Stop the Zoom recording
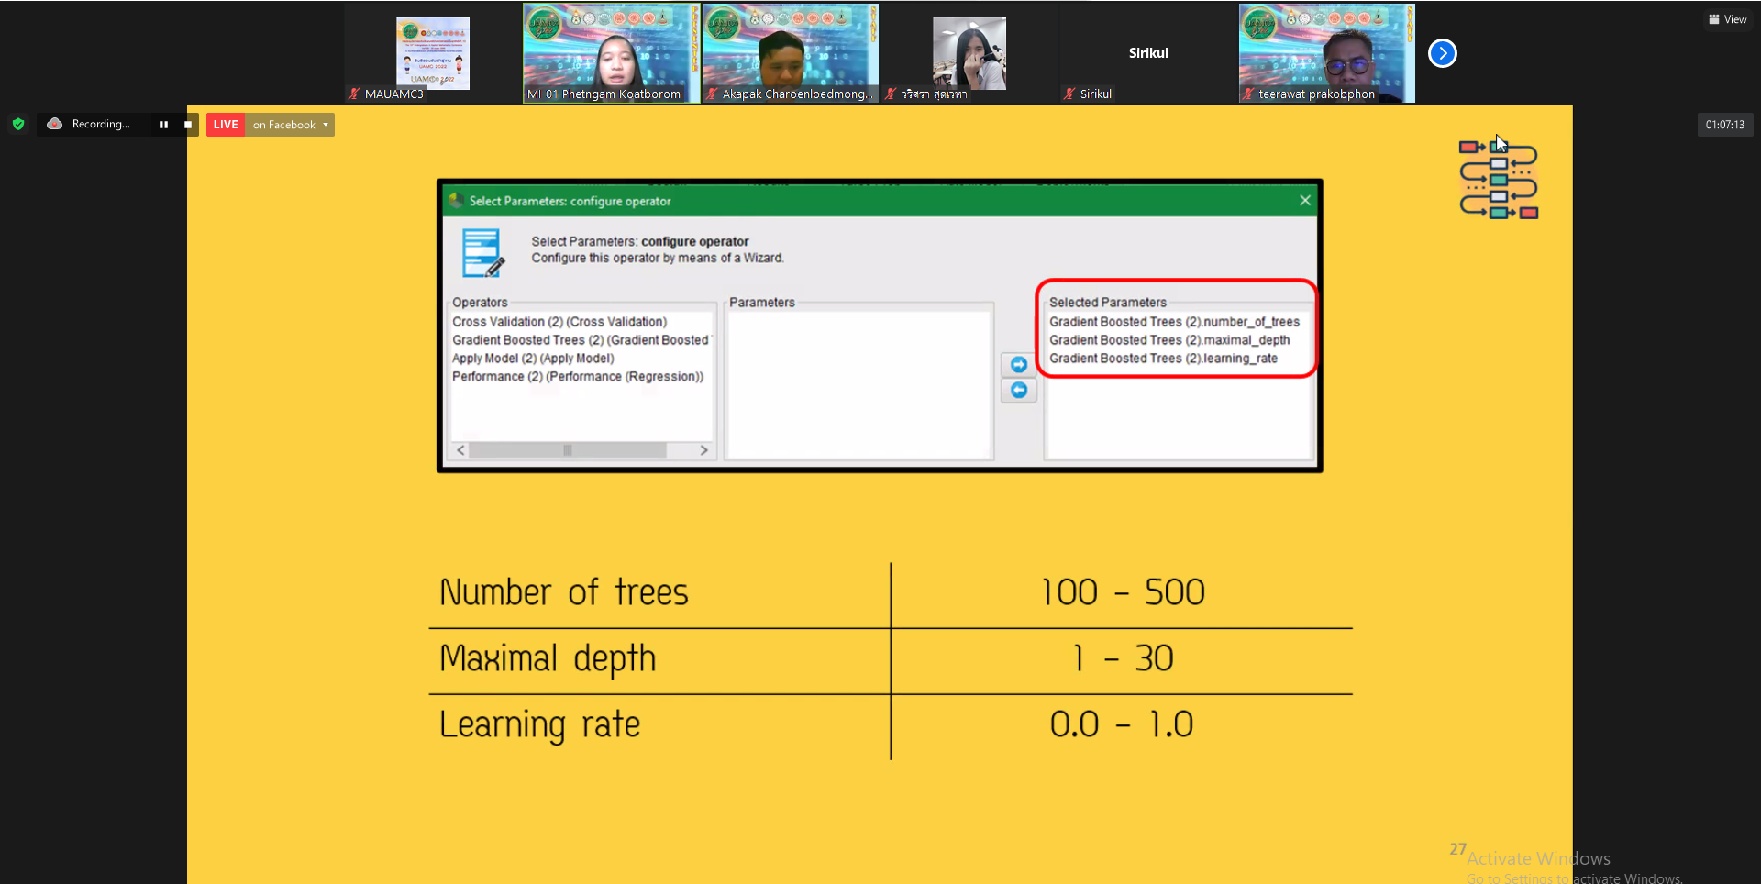1761x884 pixels. (x=188, y=125)
